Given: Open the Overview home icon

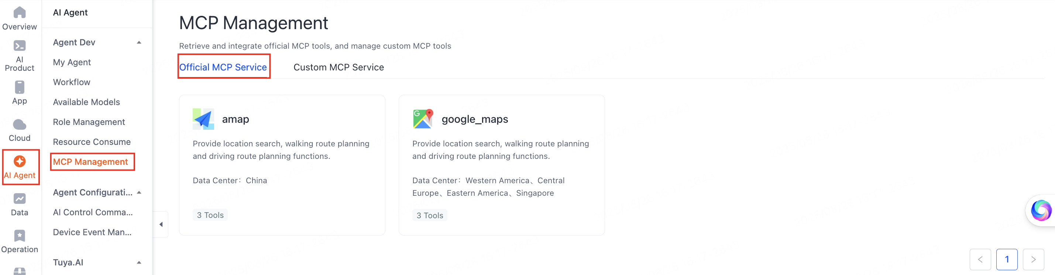Looking at the screenshot, I should (19, 12).
